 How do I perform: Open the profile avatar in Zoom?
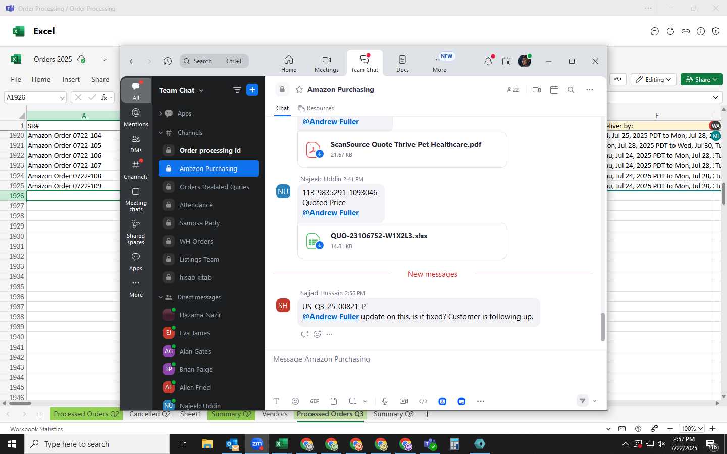[525, 61]
